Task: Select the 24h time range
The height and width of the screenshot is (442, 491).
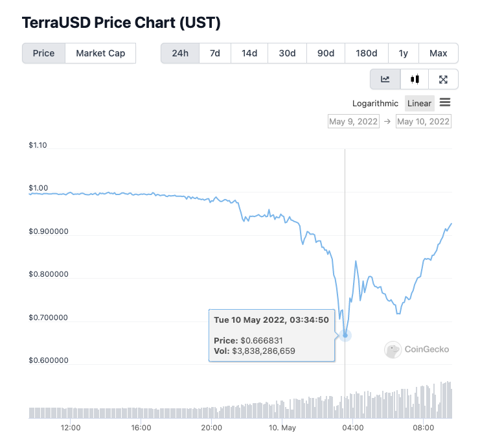Action: tap(180, 53)
